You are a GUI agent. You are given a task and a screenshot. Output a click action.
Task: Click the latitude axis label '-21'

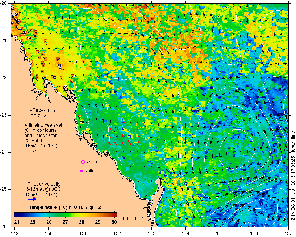point(3,41)
